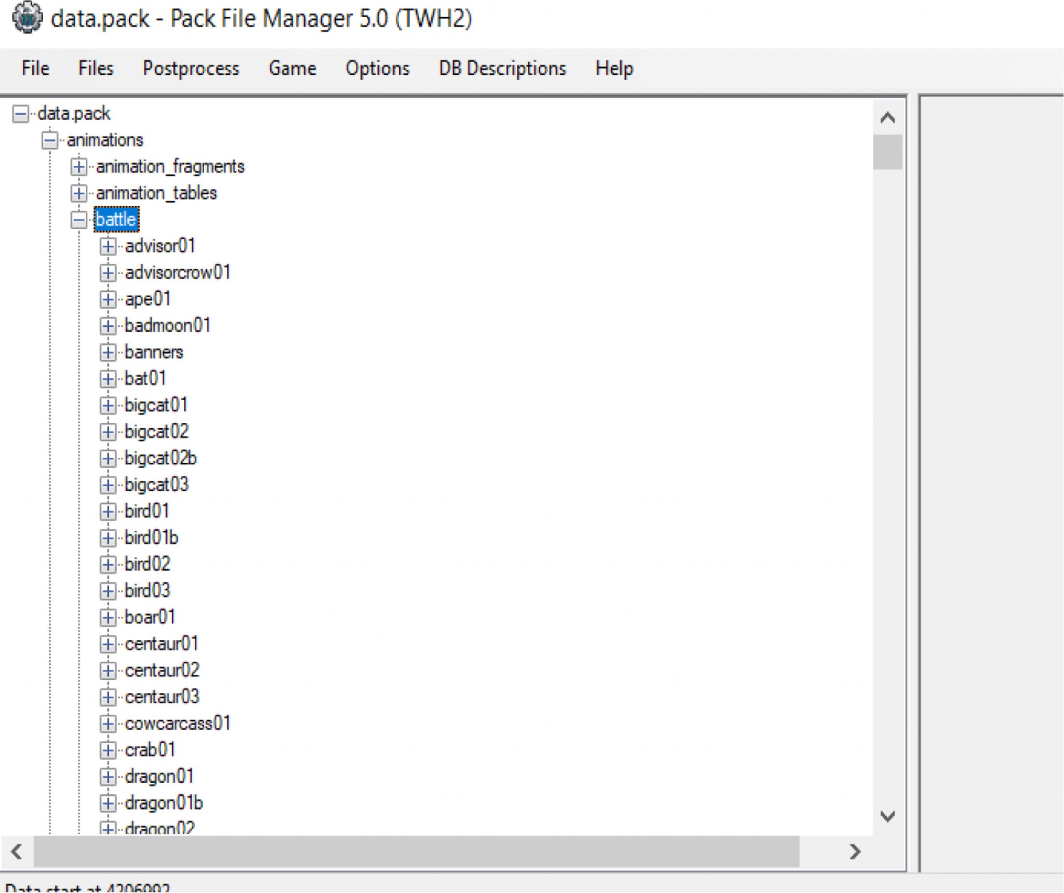Expand the advisor01 folder
This screenshot has width=1064, height=893.
pyautogui.click(x=108, y=246)
